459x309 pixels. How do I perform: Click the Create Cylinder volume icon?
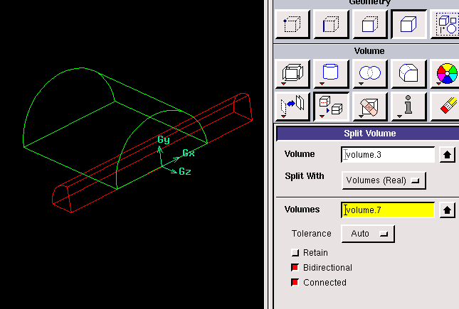pyautogui.click(x=330, y=73)
